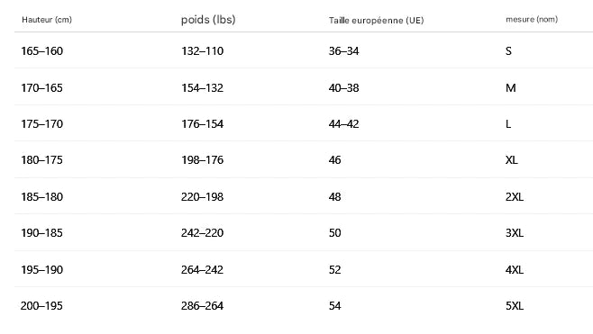Select the EU size cell 44–42

point(343,124)
